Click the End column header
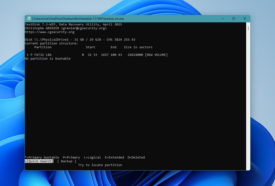The height and width of the screenshot is (186, 275). 113,47
